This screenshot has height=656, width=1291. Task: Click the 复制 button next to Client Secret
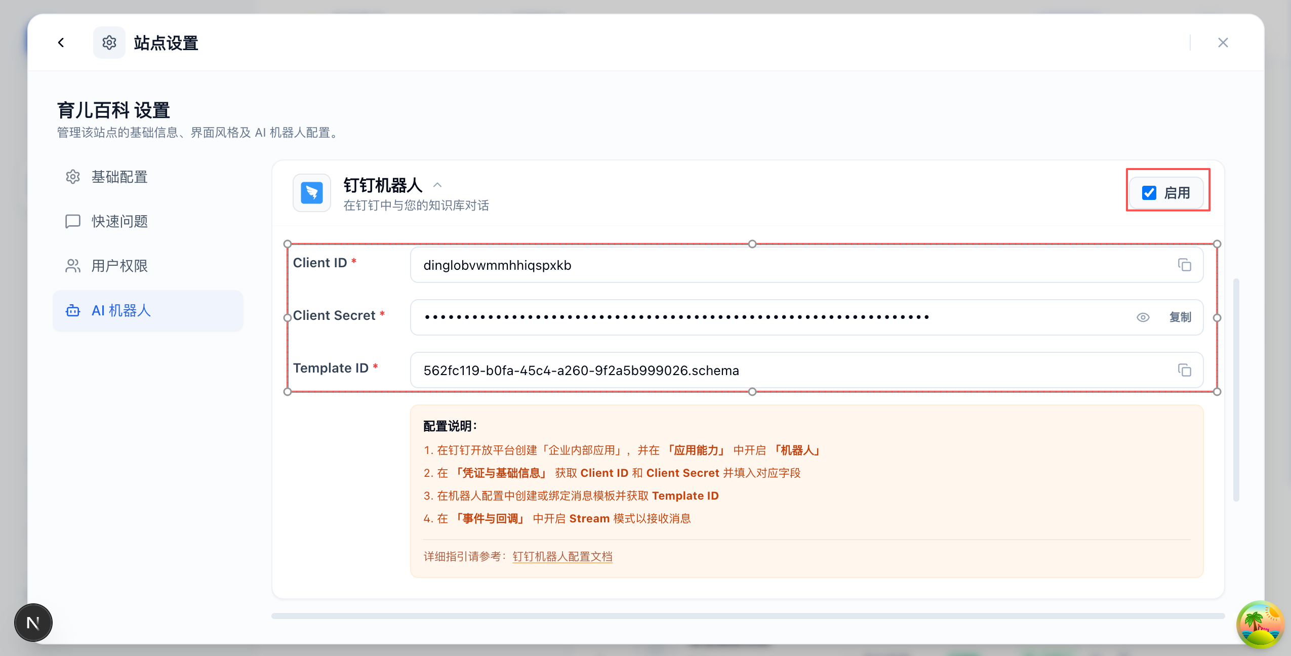(1181, 317)
